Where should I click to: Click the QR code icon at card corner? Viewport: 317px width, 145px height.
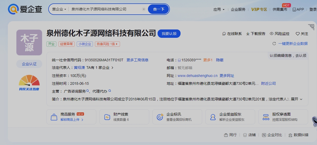311,27
